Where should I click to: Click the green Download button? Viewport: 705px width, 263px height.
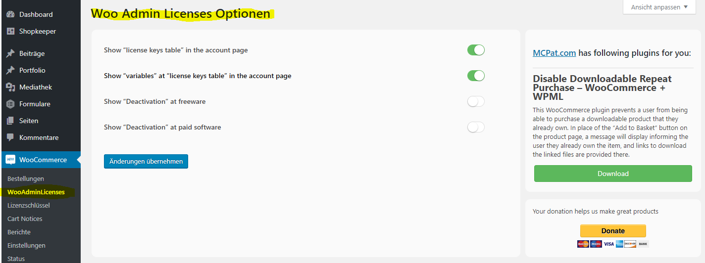613,174
